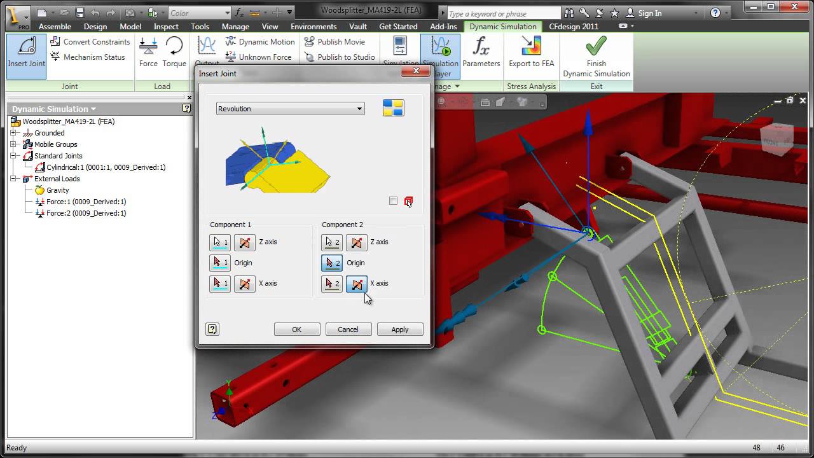
Task: Click Component 1 Z axis select button
Action: coord(220,242)
